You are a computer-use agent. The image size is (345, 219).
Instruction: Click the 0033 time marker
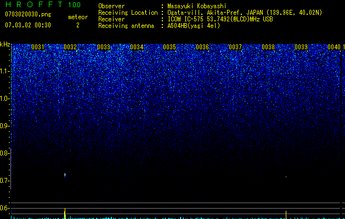104,47
